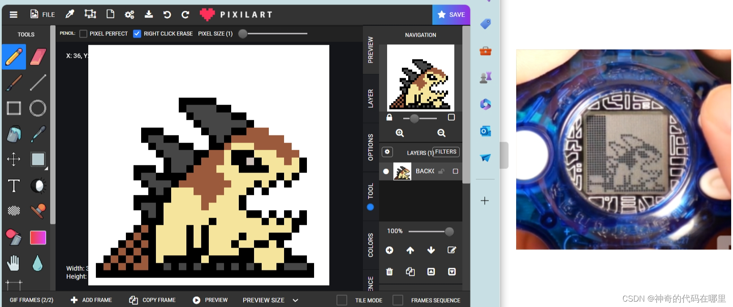Redo the last action

(x=185, y=15)
